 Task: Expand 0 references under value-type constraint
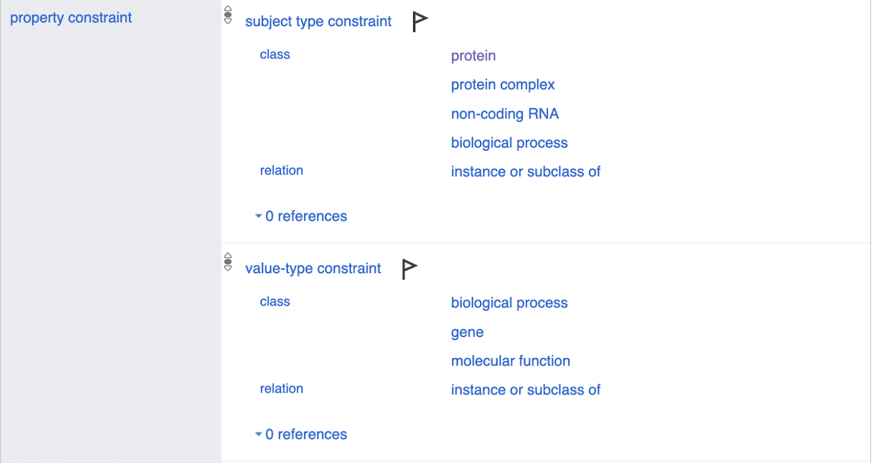point(301,435)
